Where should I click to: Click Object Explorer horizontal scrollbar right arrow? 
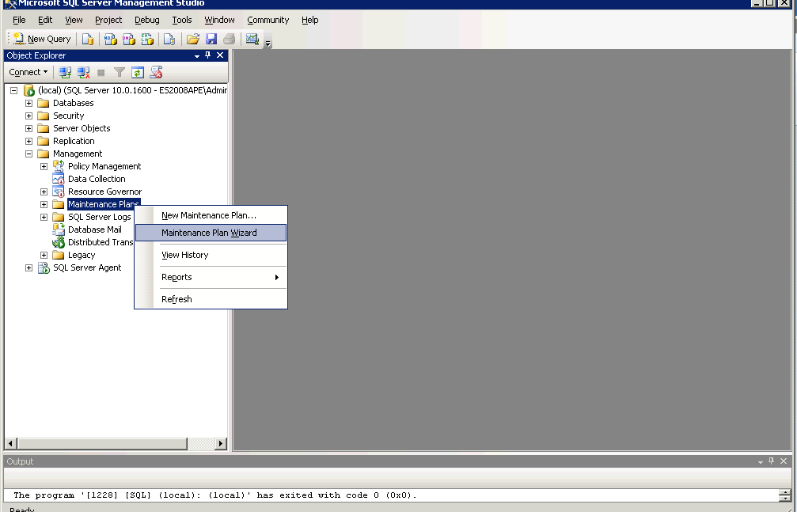tap(220, 444)
